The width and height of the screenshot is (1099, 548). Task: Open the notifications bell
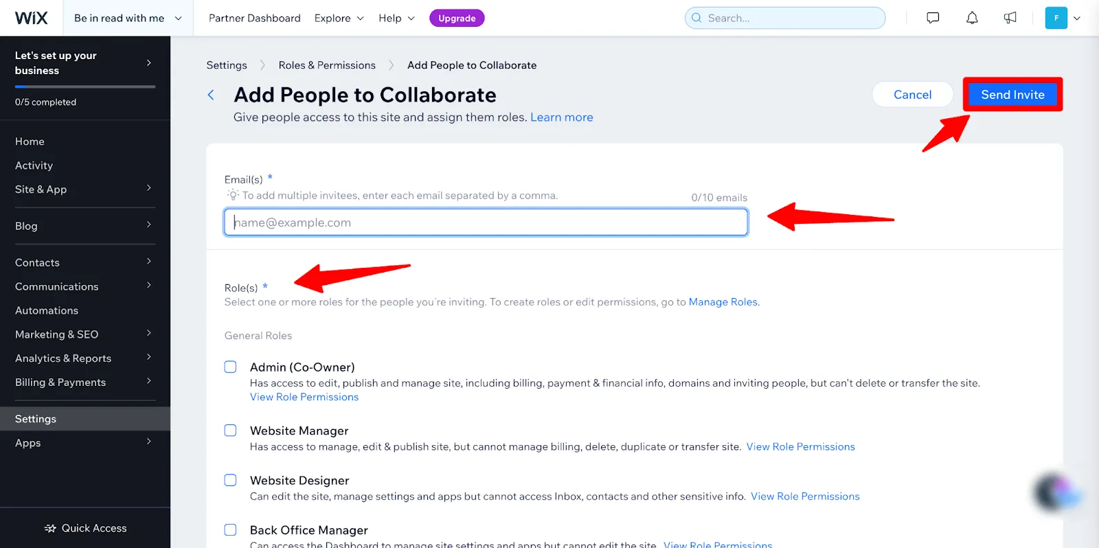pos(972,18)
